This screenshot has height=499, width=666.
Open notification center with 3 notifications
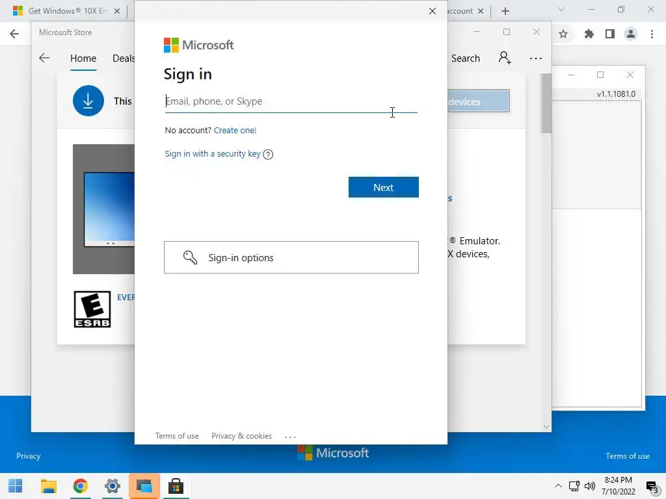[x=652, y=487]
